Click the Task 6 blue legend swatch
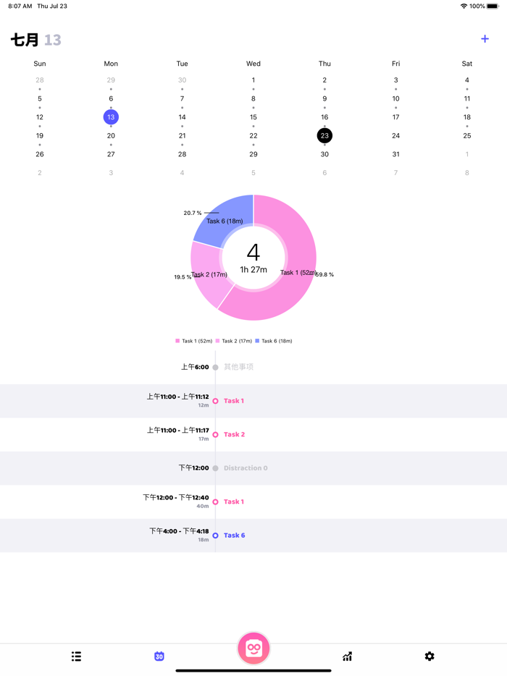The height and width of the screenshot is (676, 507). (257, 341)
